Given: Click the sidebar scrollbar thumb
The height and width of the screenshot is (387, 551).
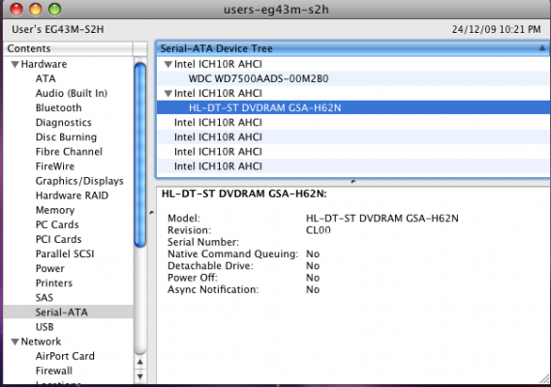Looking at the screenshot, I should pyautogui.click(x=140, y=155).
